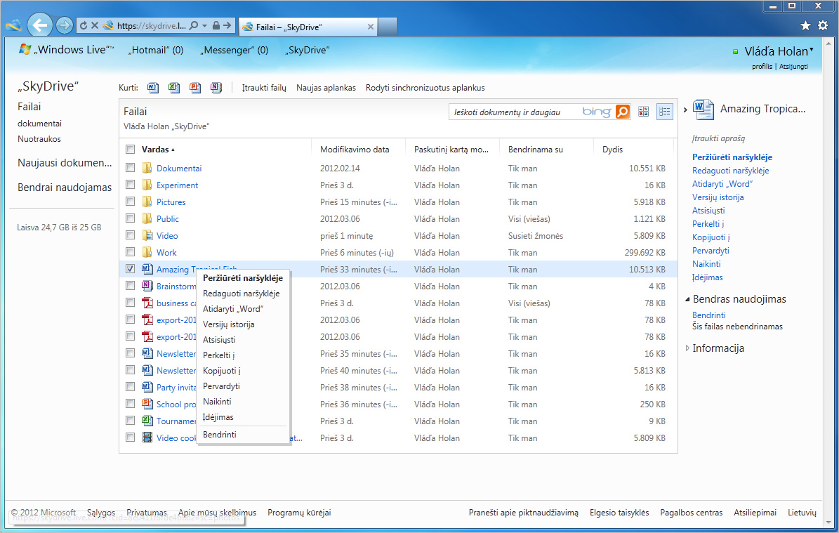Viewport: 839px width, 533px height.
Task: Select Versijų istorija in context menu
Action: [x=228, y=324]
